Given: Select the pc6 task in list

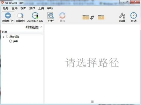Looking at the screenshot, I should tap(16, 41).
